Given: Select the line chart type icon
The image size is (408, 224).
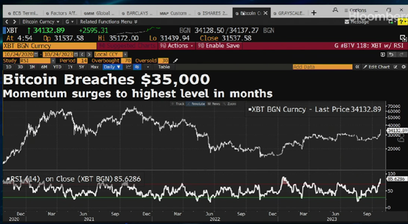Looking at the screenshot, I should [128, 67].
